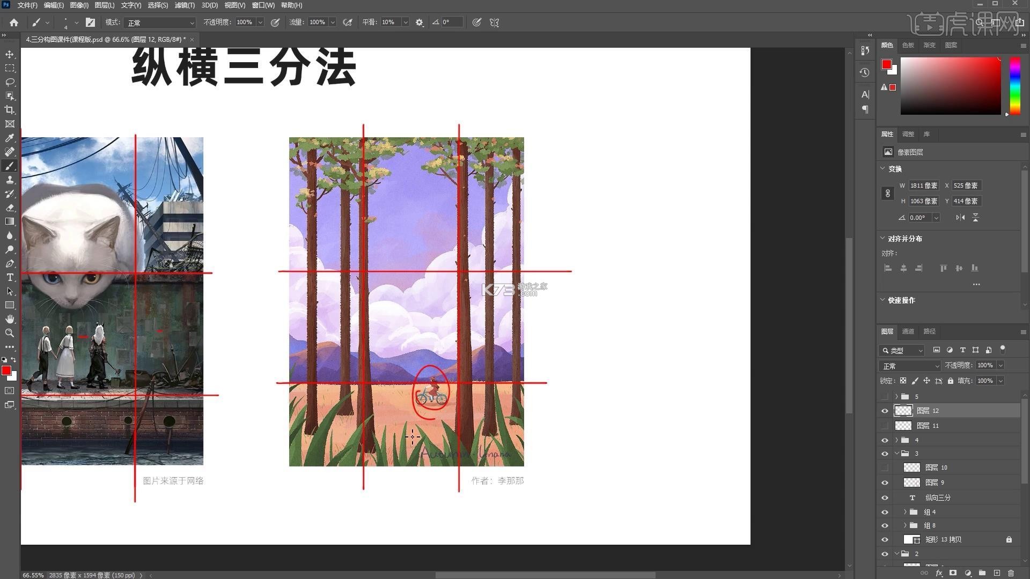
Task: Click the delete layer trash icon
Action: point(1011,573)
